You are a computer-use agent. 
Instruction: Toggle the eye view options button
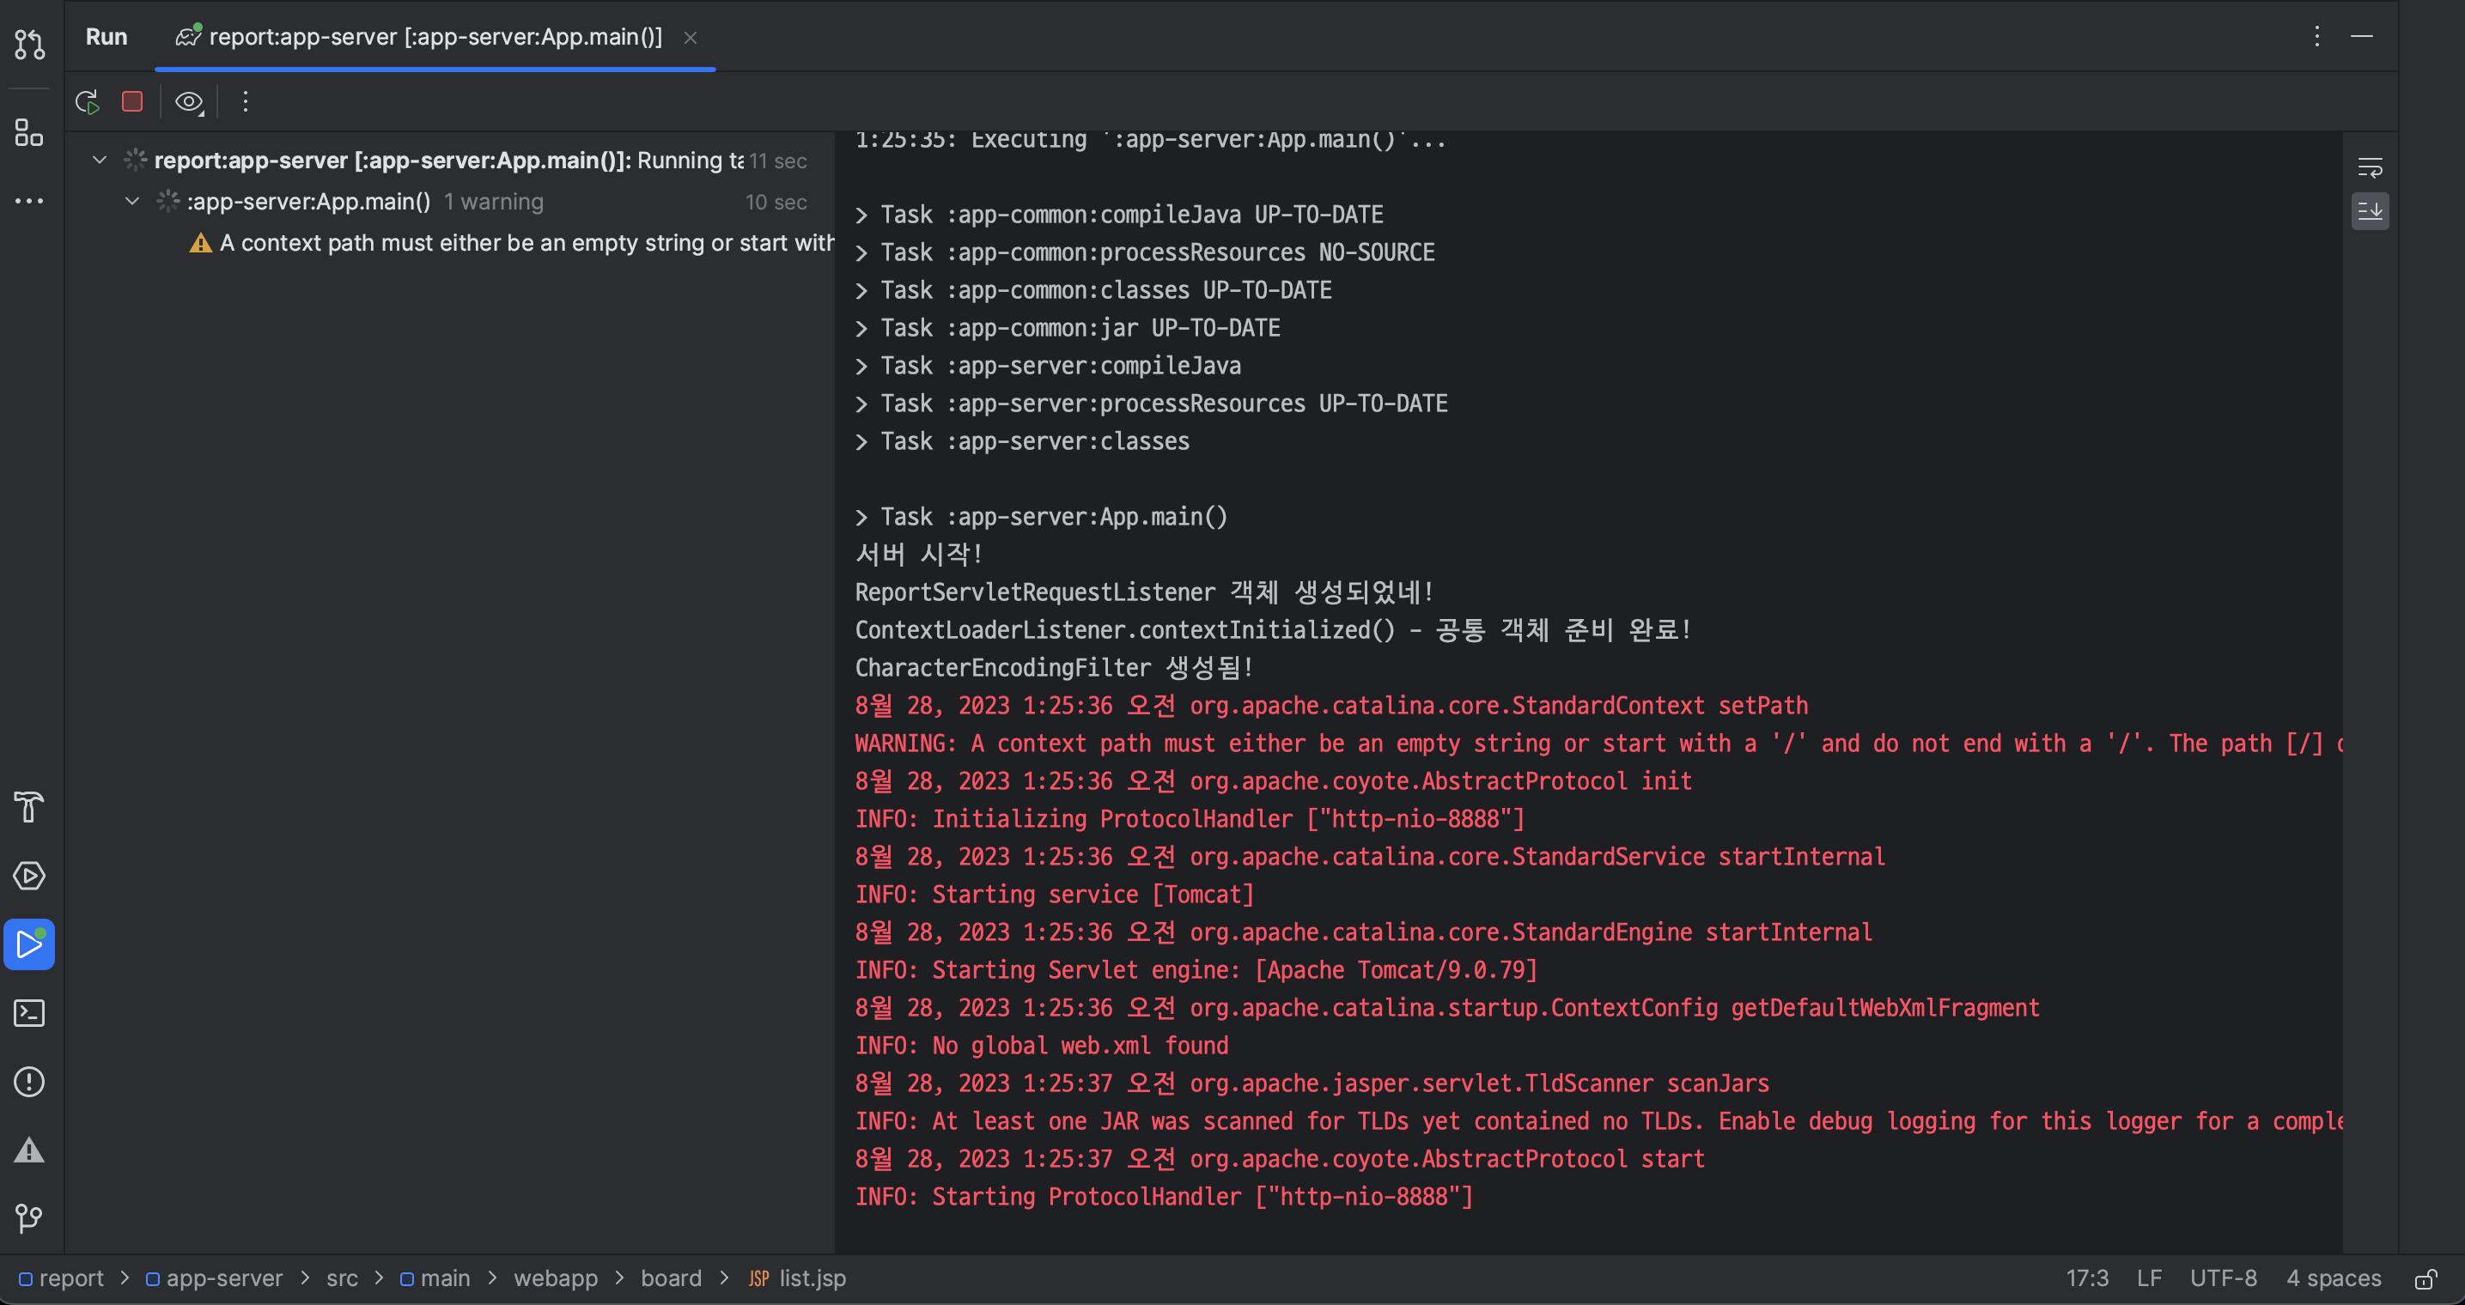click(x=188, y=101)
